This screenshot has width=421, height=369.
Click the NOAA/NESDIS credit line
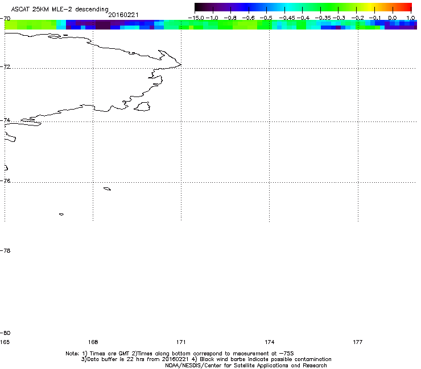(x=246, y=366)
